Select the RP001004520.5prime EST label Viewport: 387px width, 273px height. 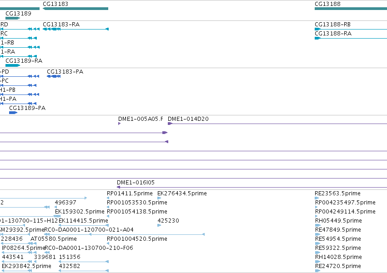tap(137, 239)
